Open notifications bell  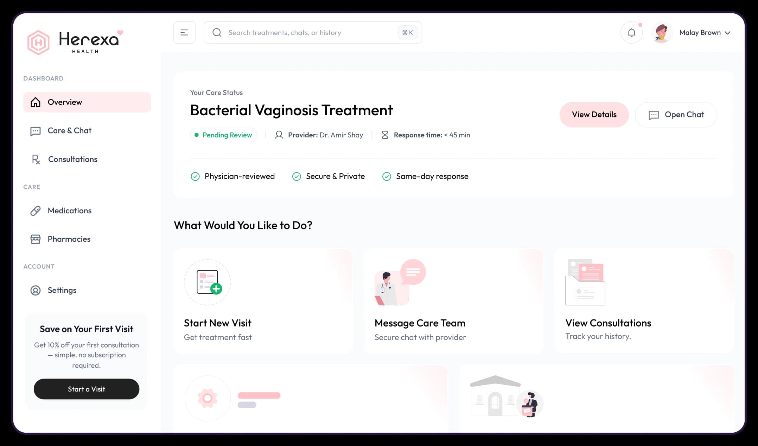pos(632,33)
